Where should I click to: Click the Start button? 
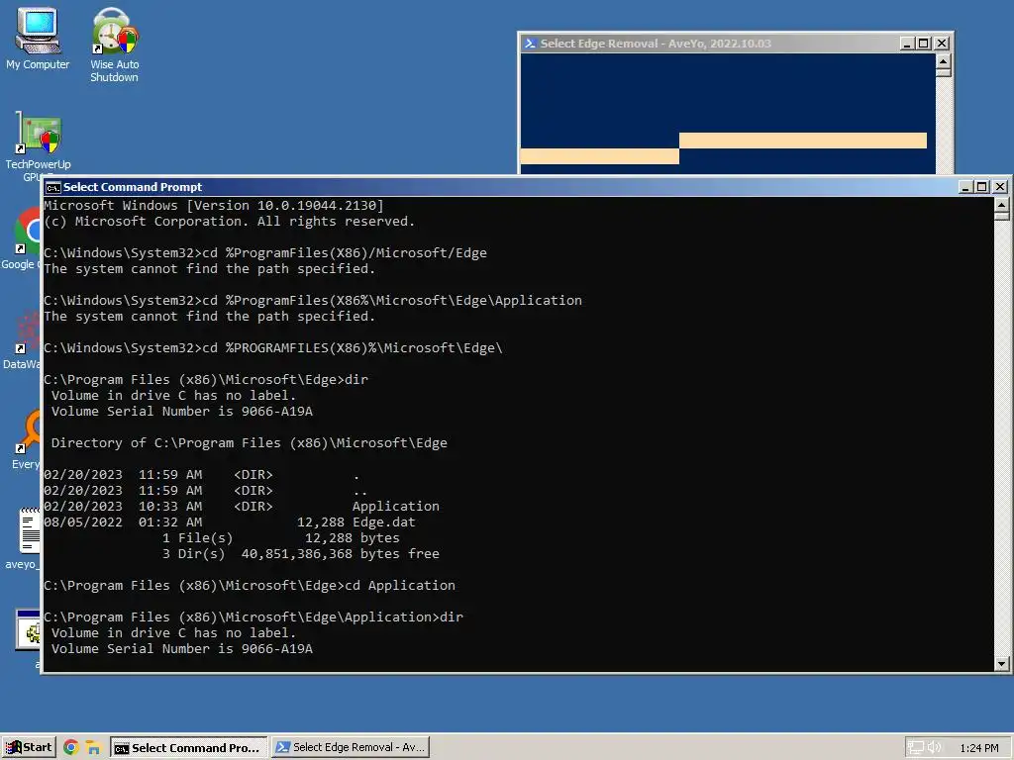(29, 748)
